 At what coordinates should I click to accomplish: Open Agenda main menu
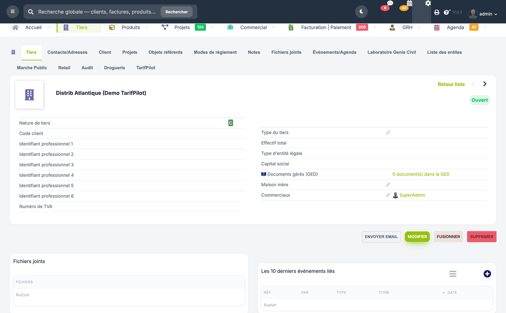click(x=455, y=27)
